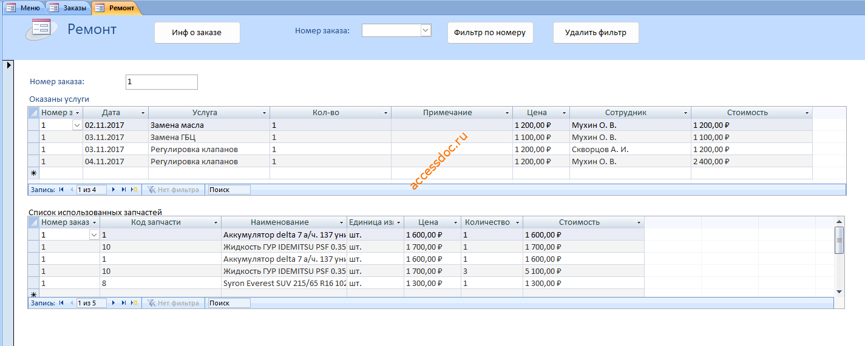The width and height of the screenshot is (865, 346).
Task: Toggle 'Нет фильтра' in services navigator
Action: coord(173,190)
